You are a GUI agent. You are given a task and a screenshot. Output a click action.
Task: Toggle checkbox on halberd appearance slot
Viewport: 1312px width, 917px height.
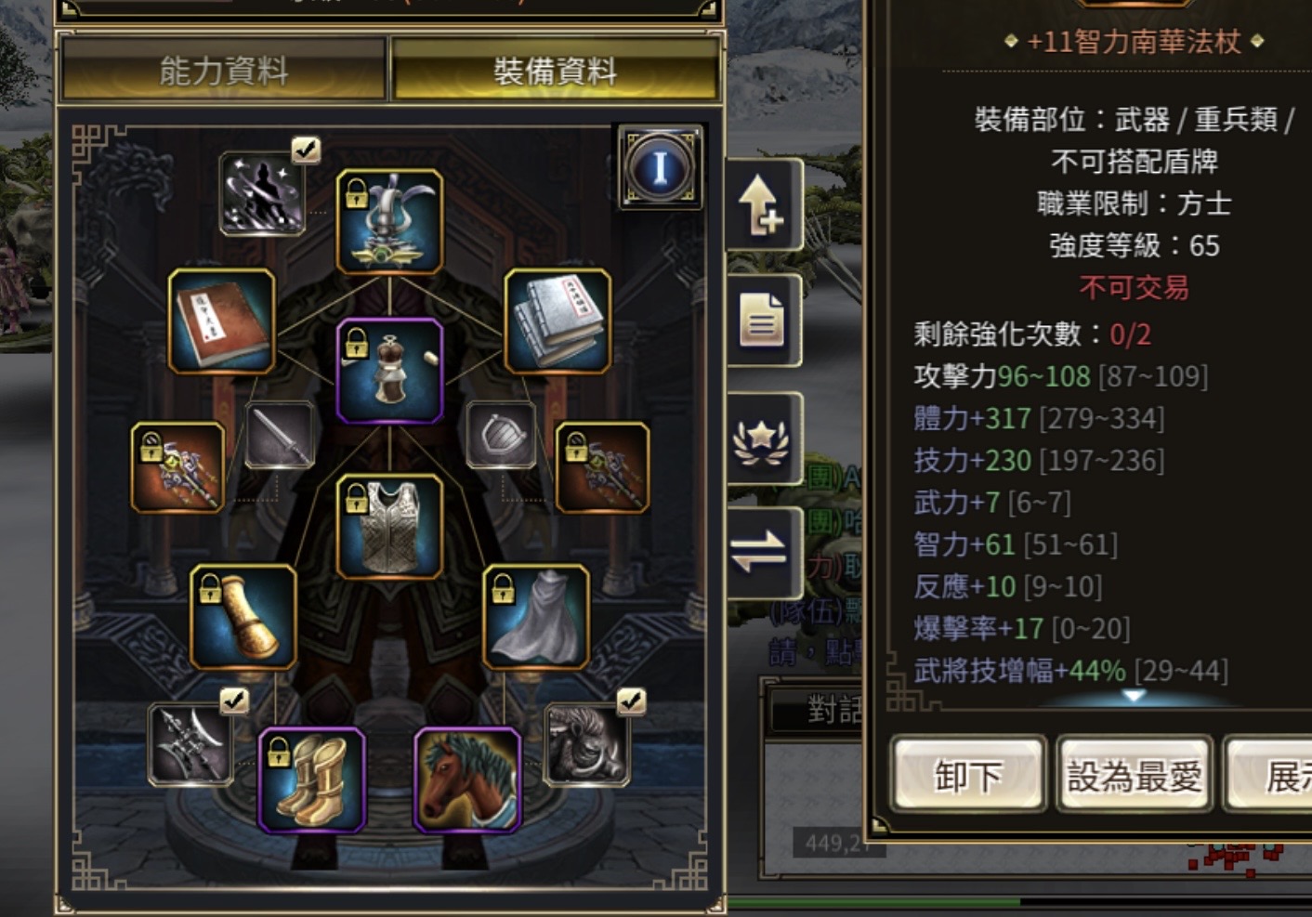(234, 701)
